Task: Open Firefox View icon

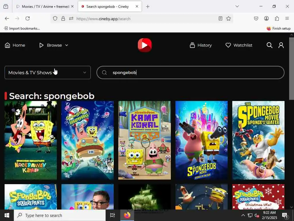Action: [x=6, y=7]
